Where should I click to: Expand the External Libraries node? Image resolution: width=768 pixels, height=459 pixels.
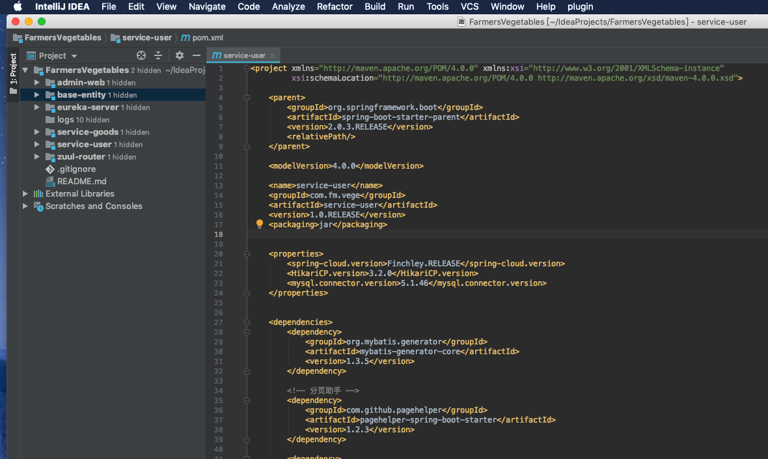25,194
